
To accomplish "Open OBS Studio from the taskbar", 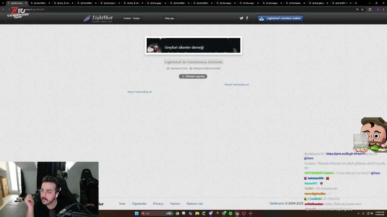I will tap(244, 213).
